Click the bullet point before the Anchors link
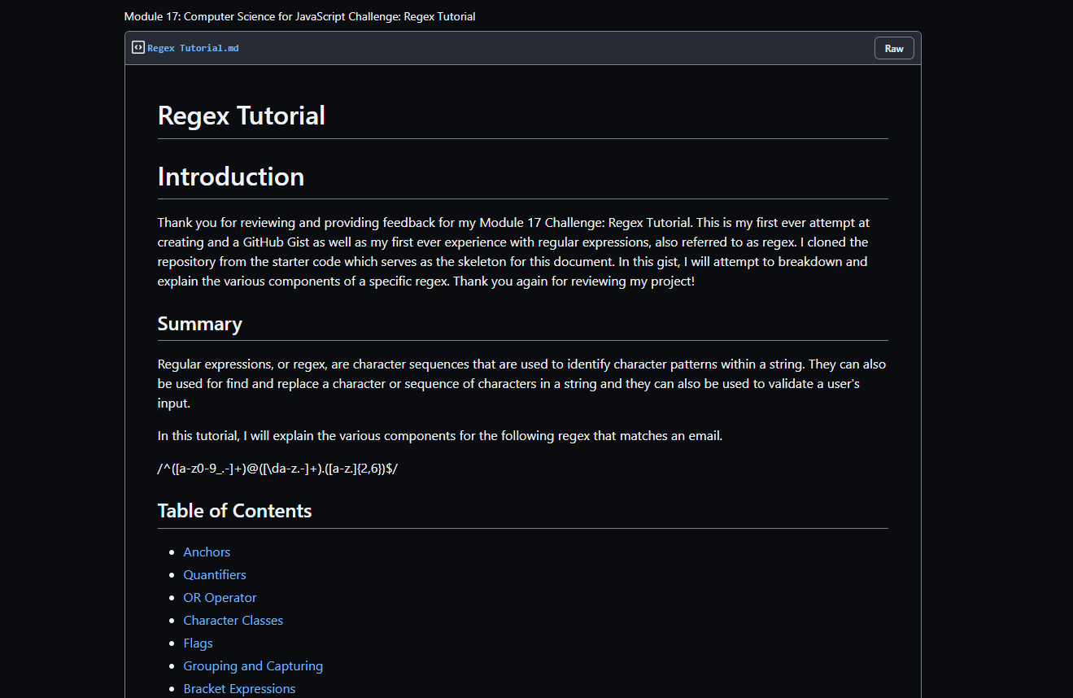Screen dimensions: 1073x698 pos(172,552)
